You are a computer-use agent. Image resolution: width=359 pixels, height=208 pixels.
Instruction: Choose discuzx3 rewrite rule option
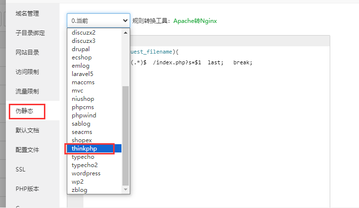[x=83, y=41]
